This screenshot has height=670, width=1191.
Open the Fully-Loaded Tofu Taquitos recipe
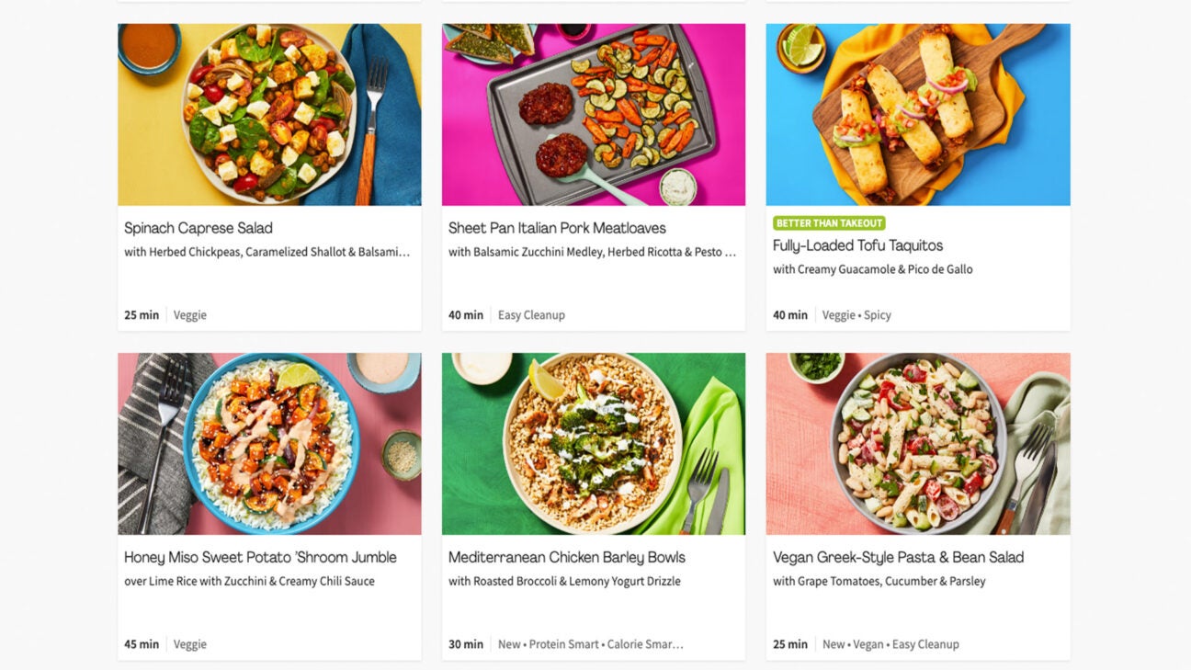[857, 244]
